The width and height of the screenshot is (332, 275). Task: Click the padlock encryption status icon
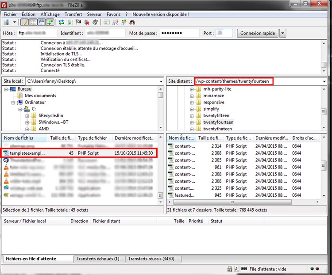point(230,269)
